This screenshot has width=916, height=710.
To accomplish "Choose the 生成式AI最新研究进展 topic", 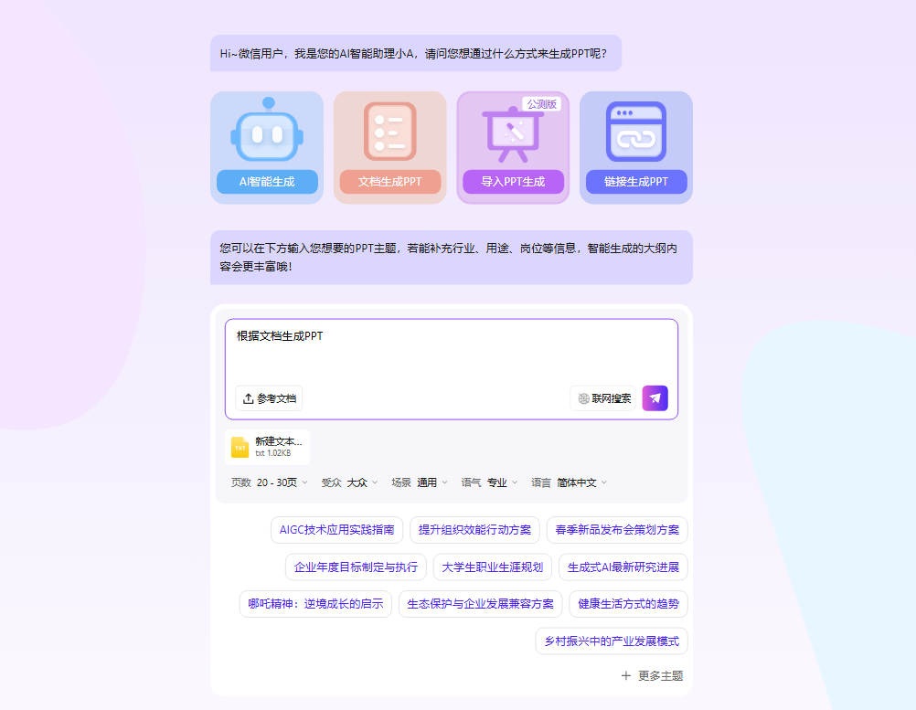I will point(623,567).
